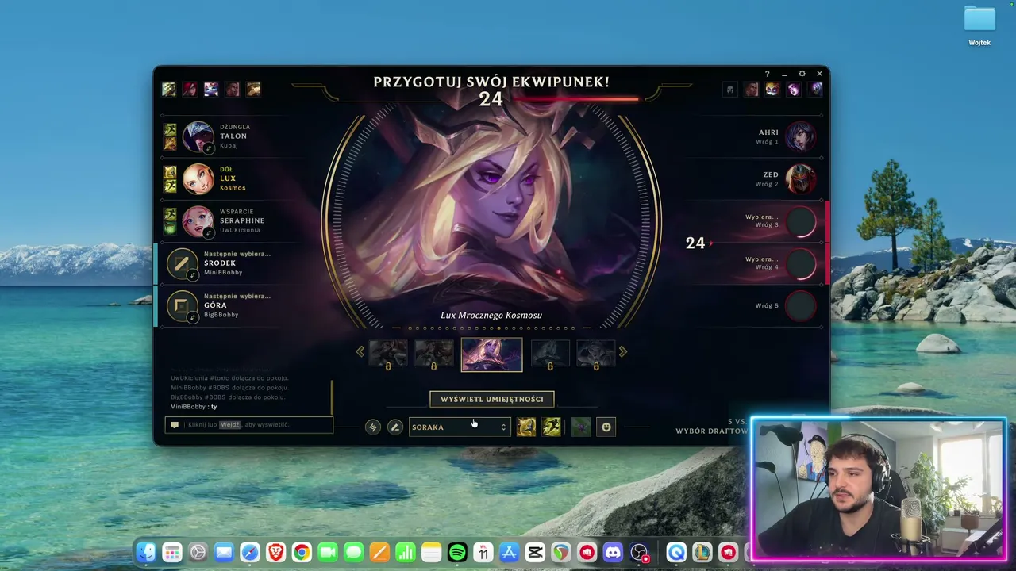Click the last enemy ban icon
The height and width of the screenshot is (571, 1016).
pos(814,89)
